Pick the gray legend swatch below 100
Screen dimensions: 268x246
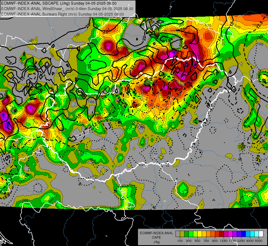tap(178, 234)
